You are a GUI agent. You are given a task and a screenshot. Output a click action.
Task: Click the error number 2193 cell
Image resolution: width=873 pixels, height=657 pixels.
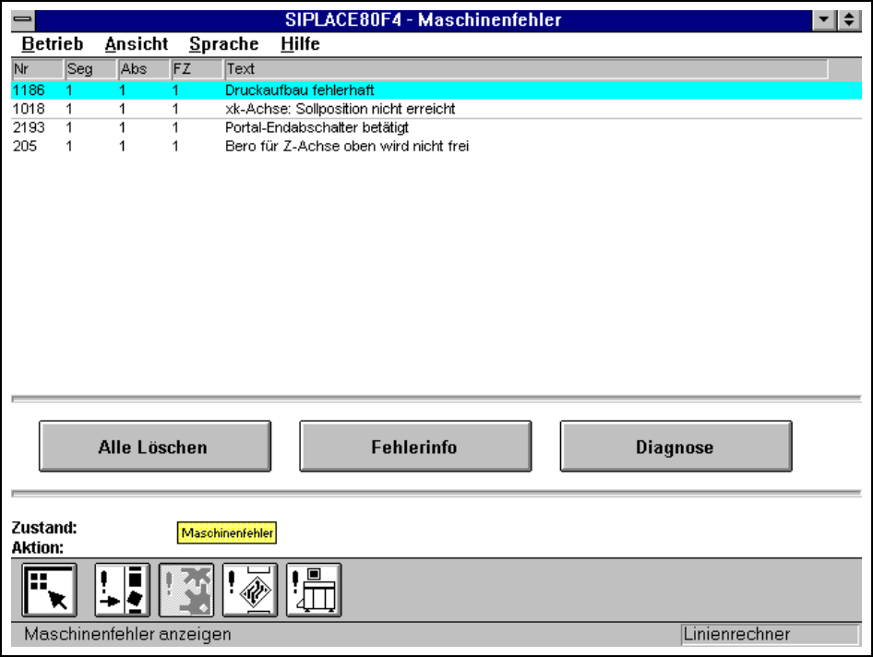click(29, 127)
